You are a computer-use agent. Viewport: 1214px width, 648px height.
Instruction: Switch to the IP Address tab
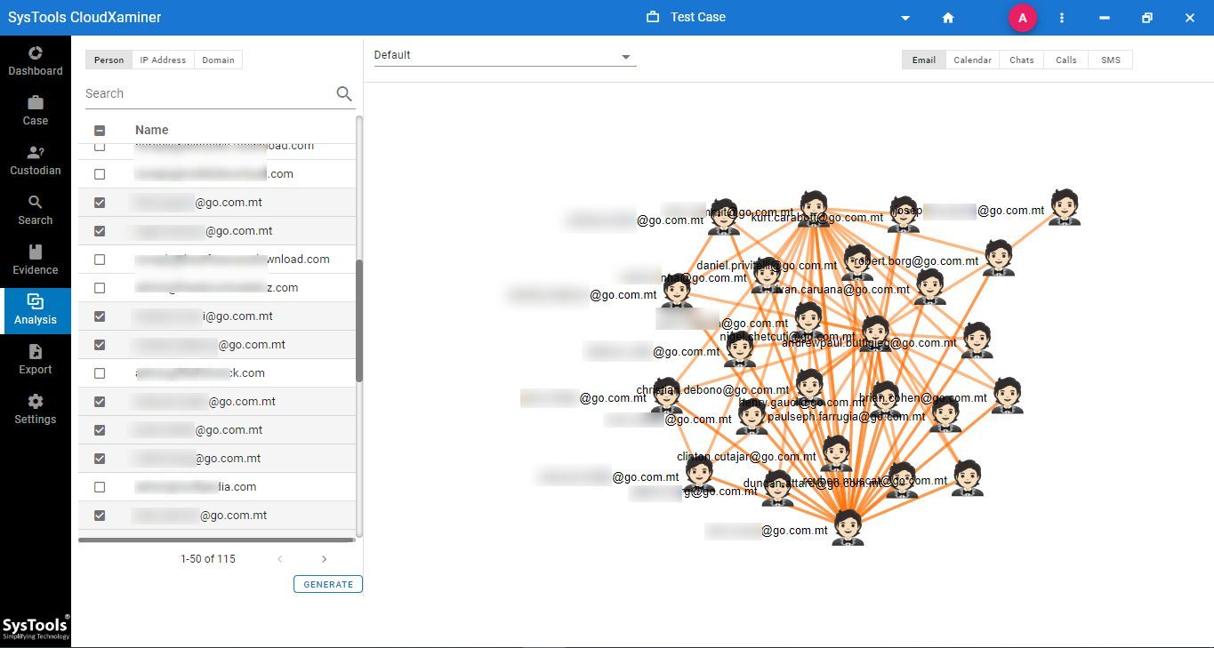click(163, 60)
